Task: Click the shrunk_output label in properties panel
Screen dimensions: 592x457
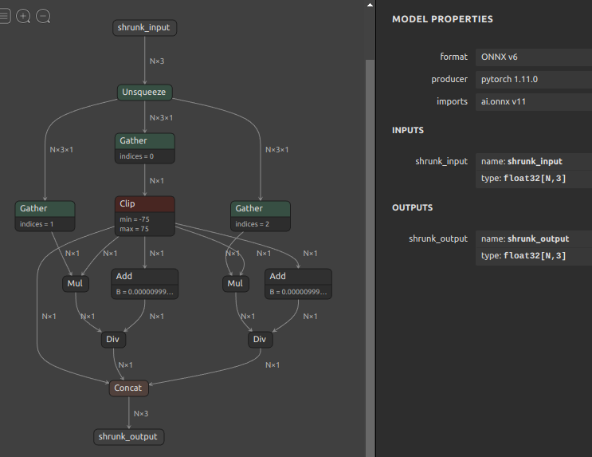Action: point(438,239)
